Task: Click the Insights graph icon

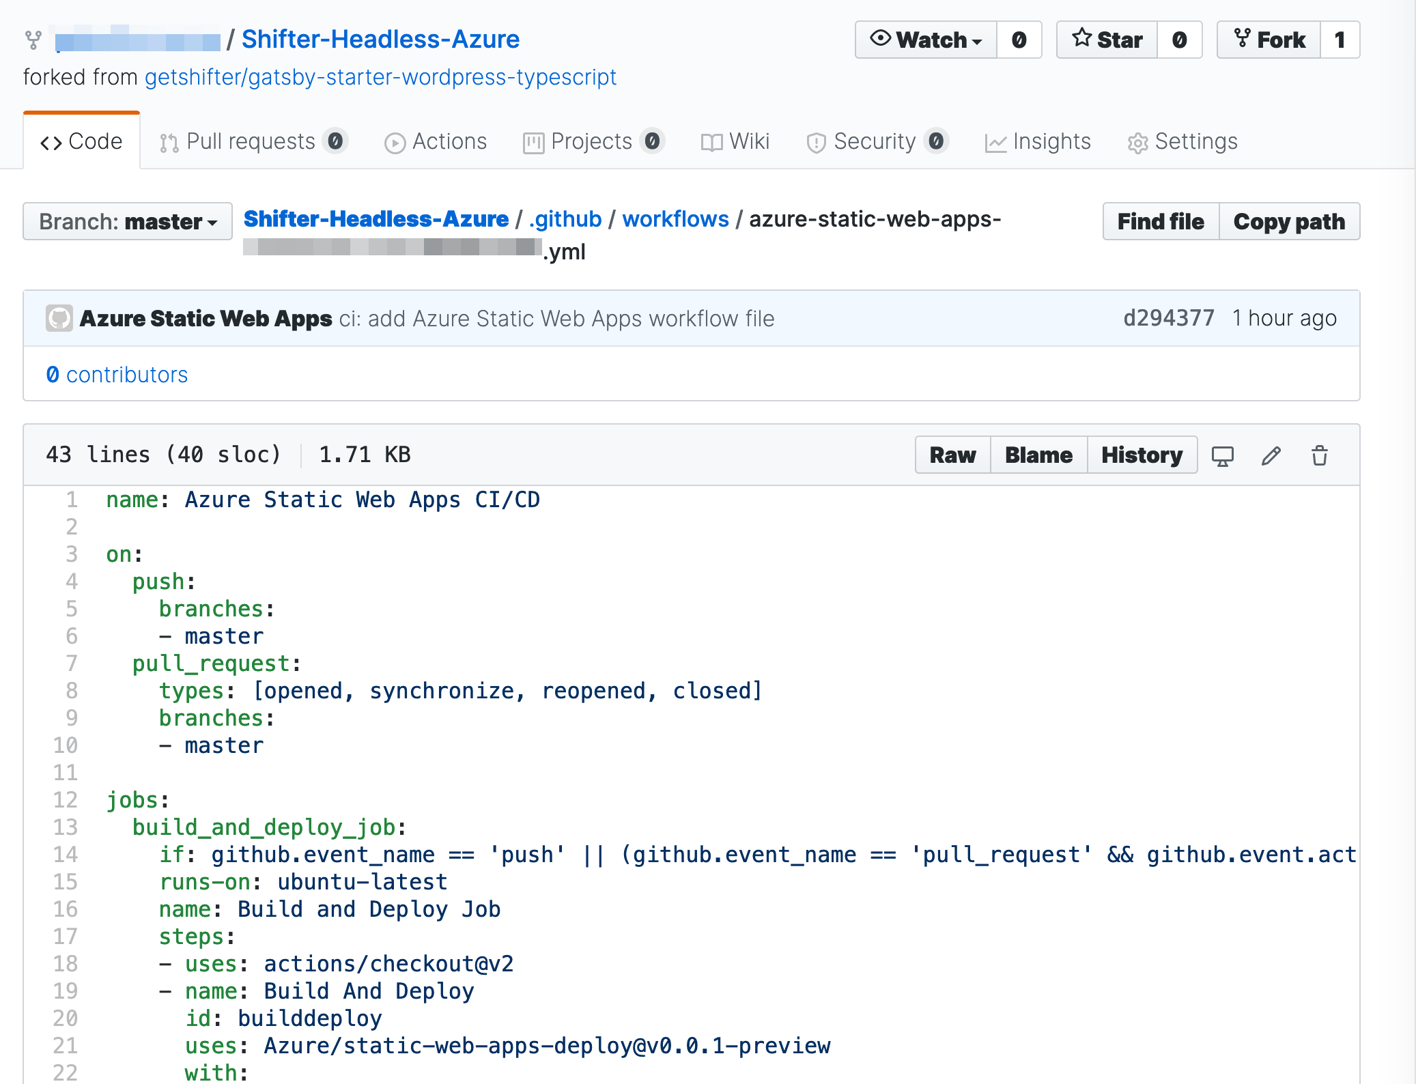Action: coord(995,143)
